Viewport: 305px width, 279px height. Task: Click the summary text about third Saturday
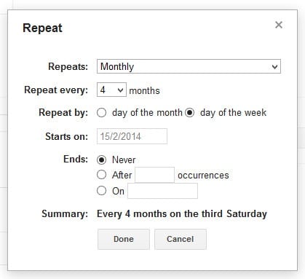[x=182, y=214]
